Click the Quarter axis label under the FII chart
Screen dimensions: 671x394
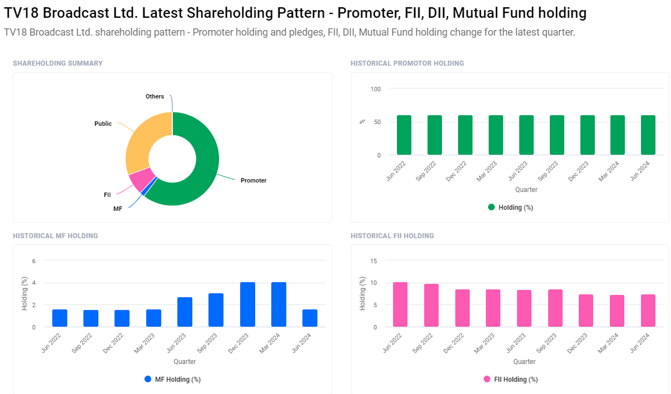524,362
